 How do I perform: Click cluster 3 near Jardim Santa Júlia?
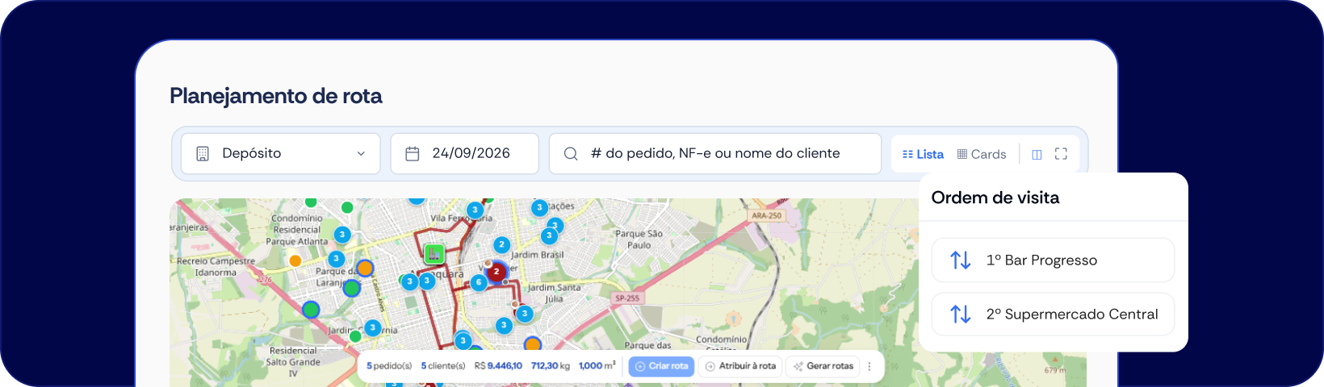[x=525, y=313]
